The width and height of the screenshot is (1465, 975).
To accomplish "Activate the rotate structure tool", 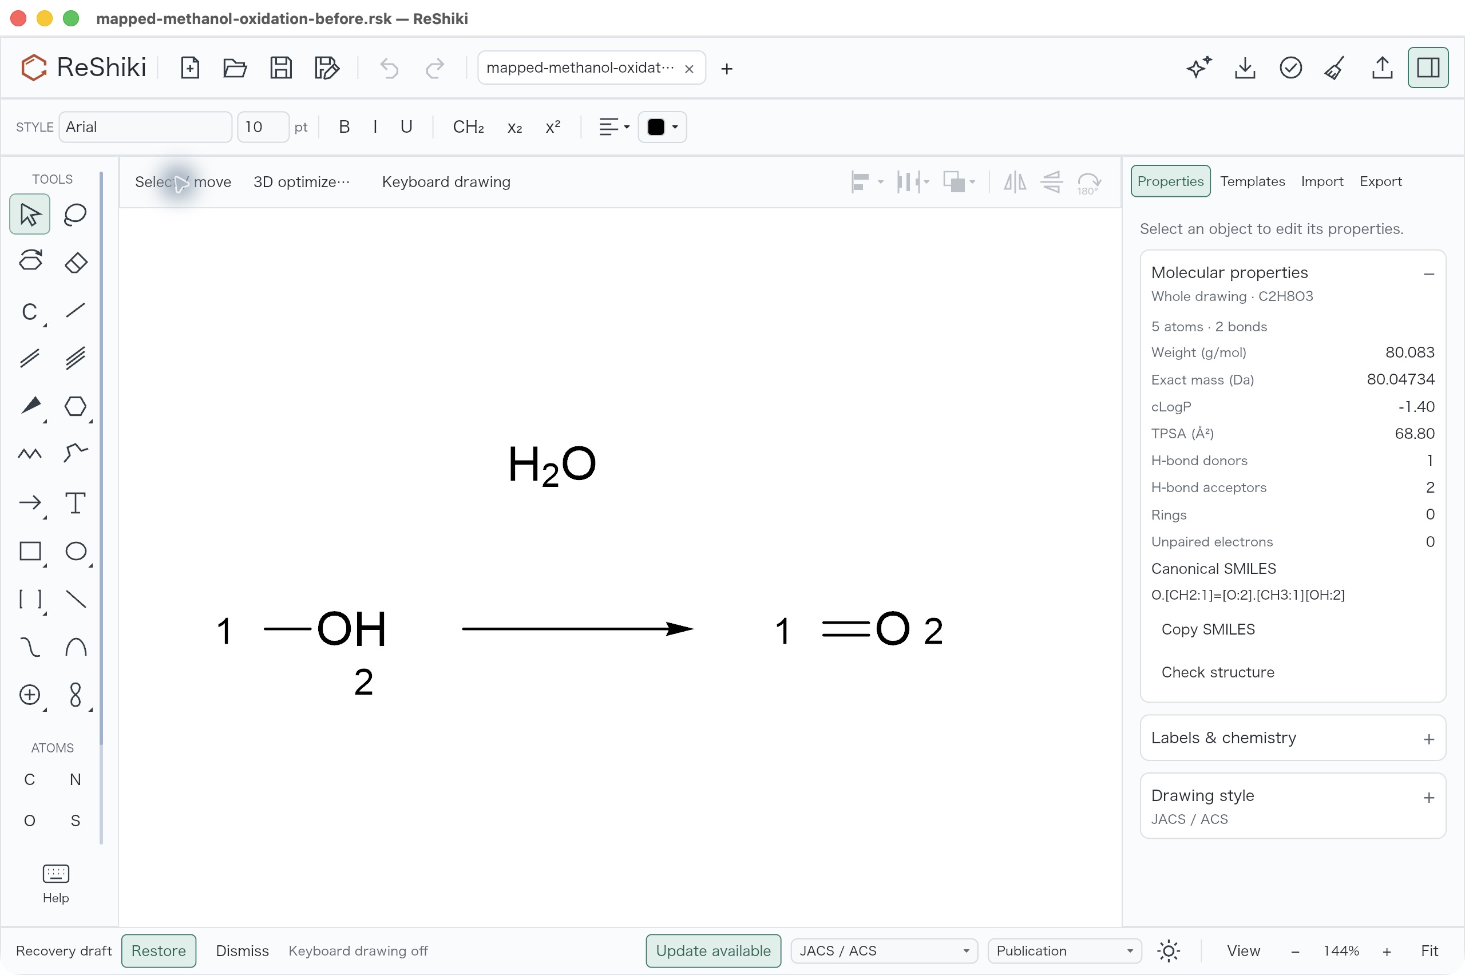I will coord(29,261).
